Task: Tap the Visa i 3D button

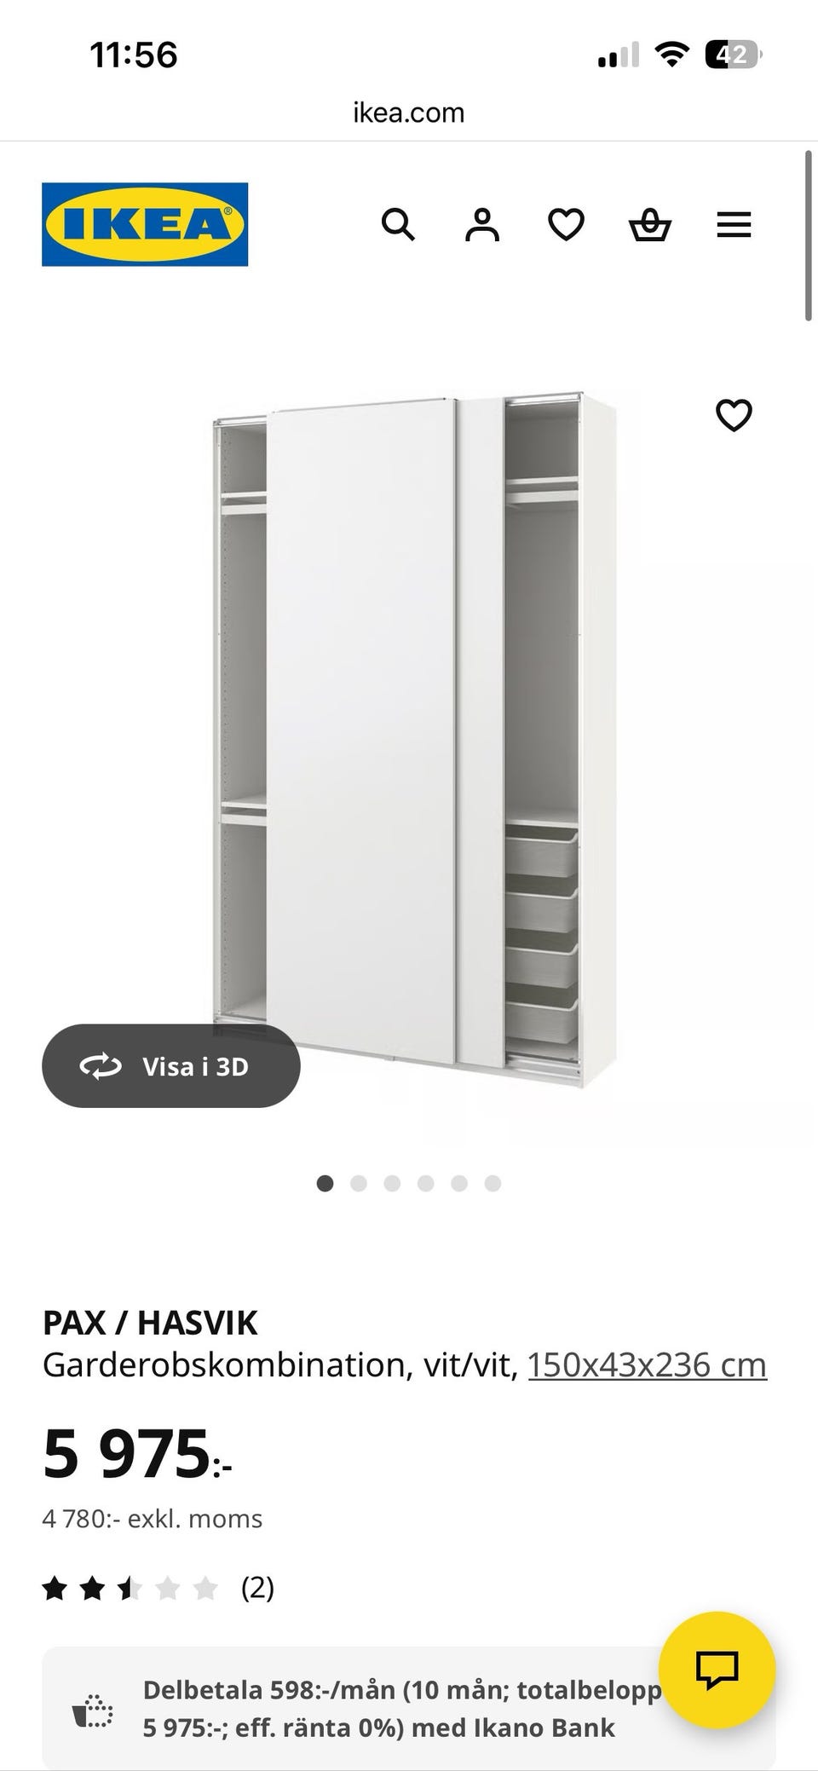Action: 171,1066
